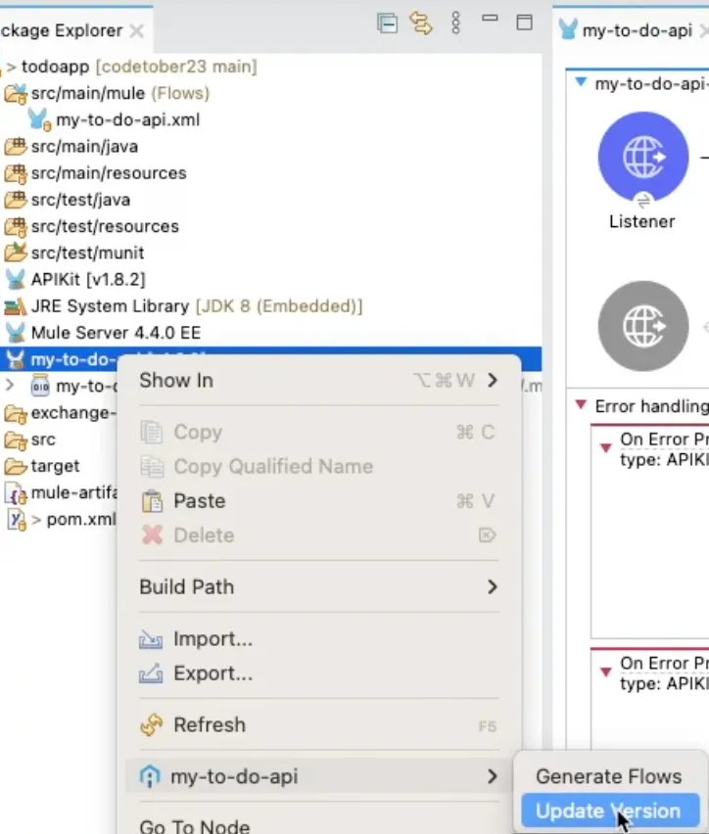Maximize the Package Explorer panel
This screenshot has width=709, height=834.
(524, 23)
